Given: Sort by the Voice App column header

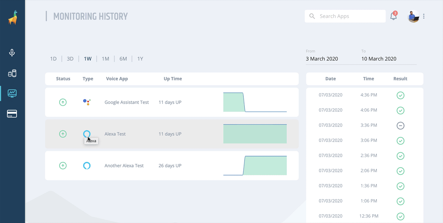Looking at the screenshot, I should (117, 79).
